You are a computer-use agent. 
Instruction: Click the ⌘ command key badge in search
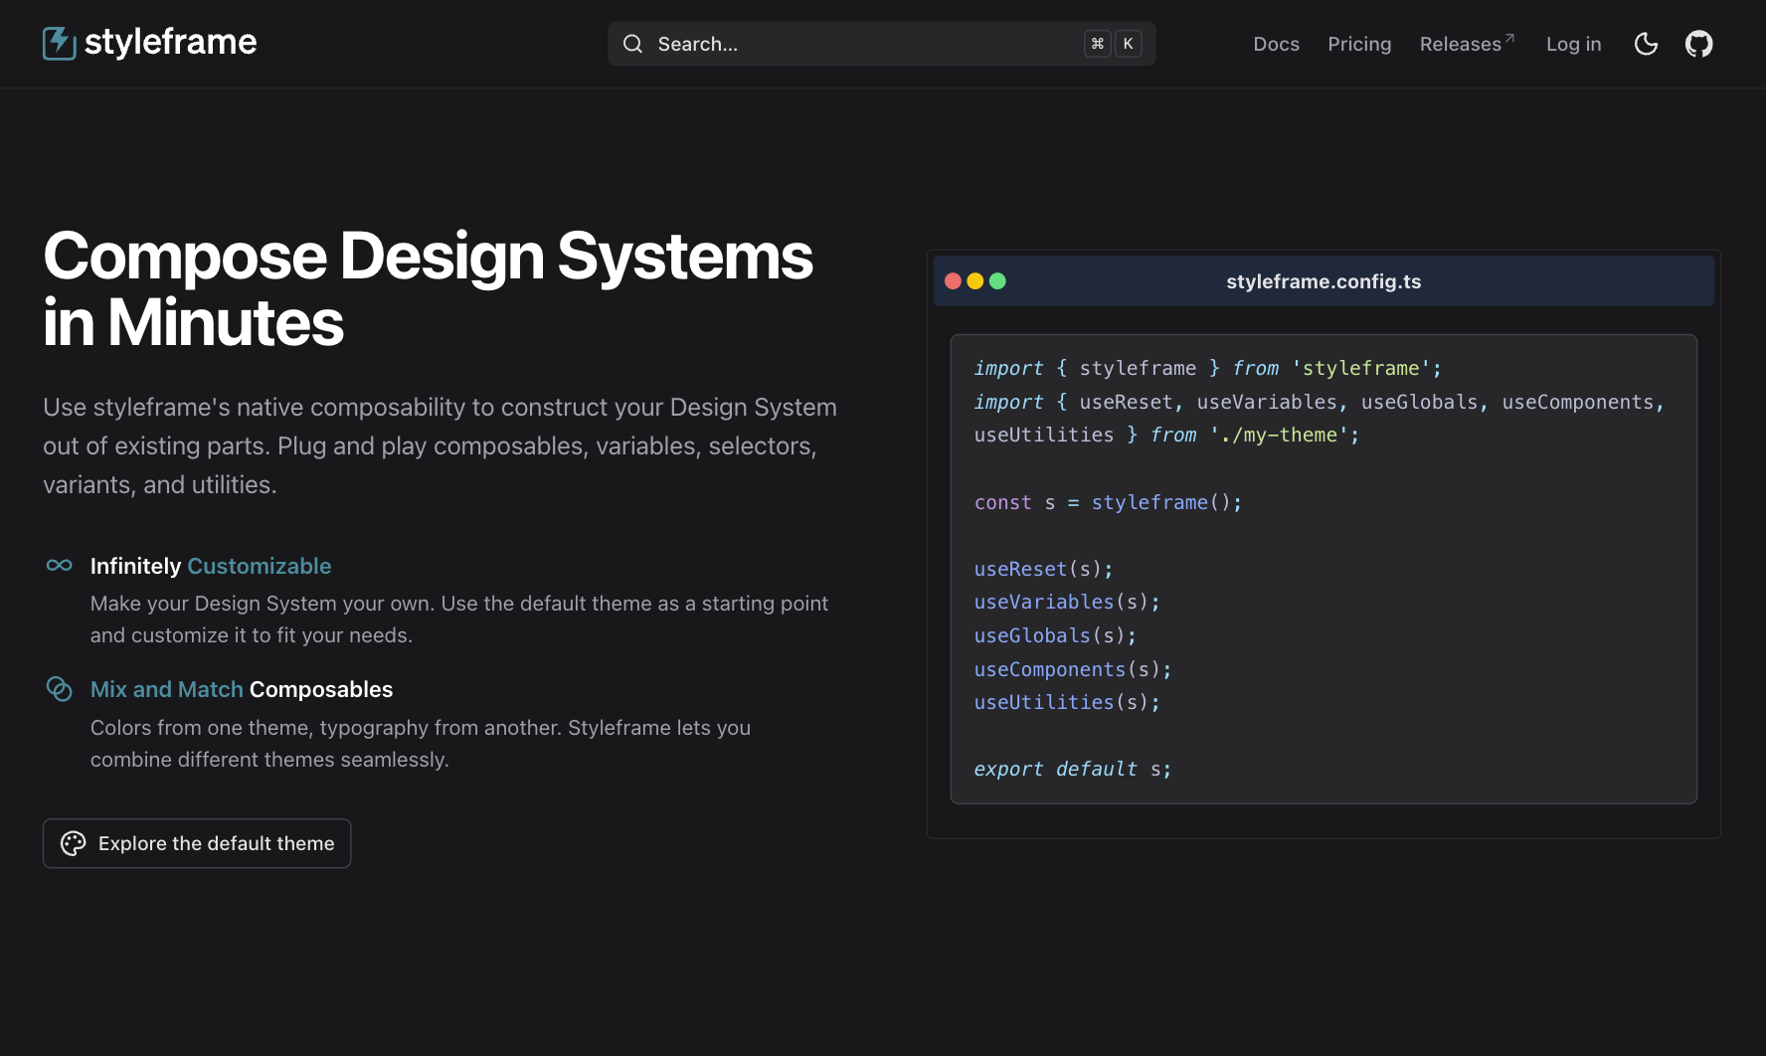[x=1097, y=44]
